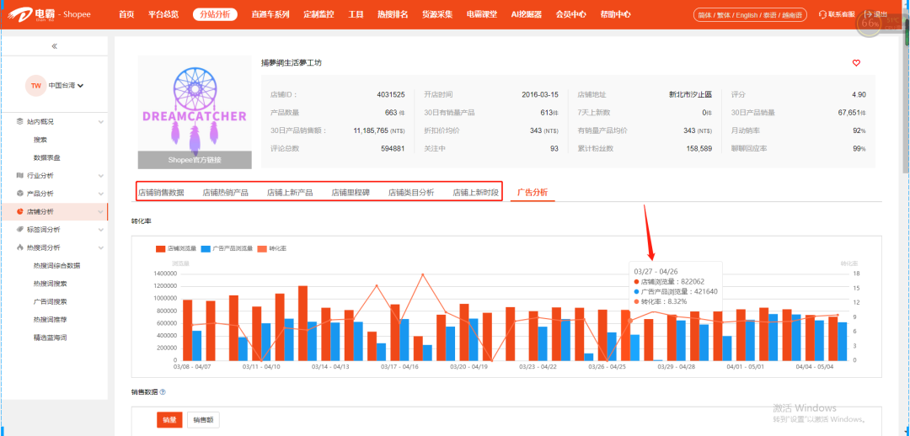Screen dimensions: 910x436
Task: Click the 退出 logout icon
Action: click(x=867, y=15)
